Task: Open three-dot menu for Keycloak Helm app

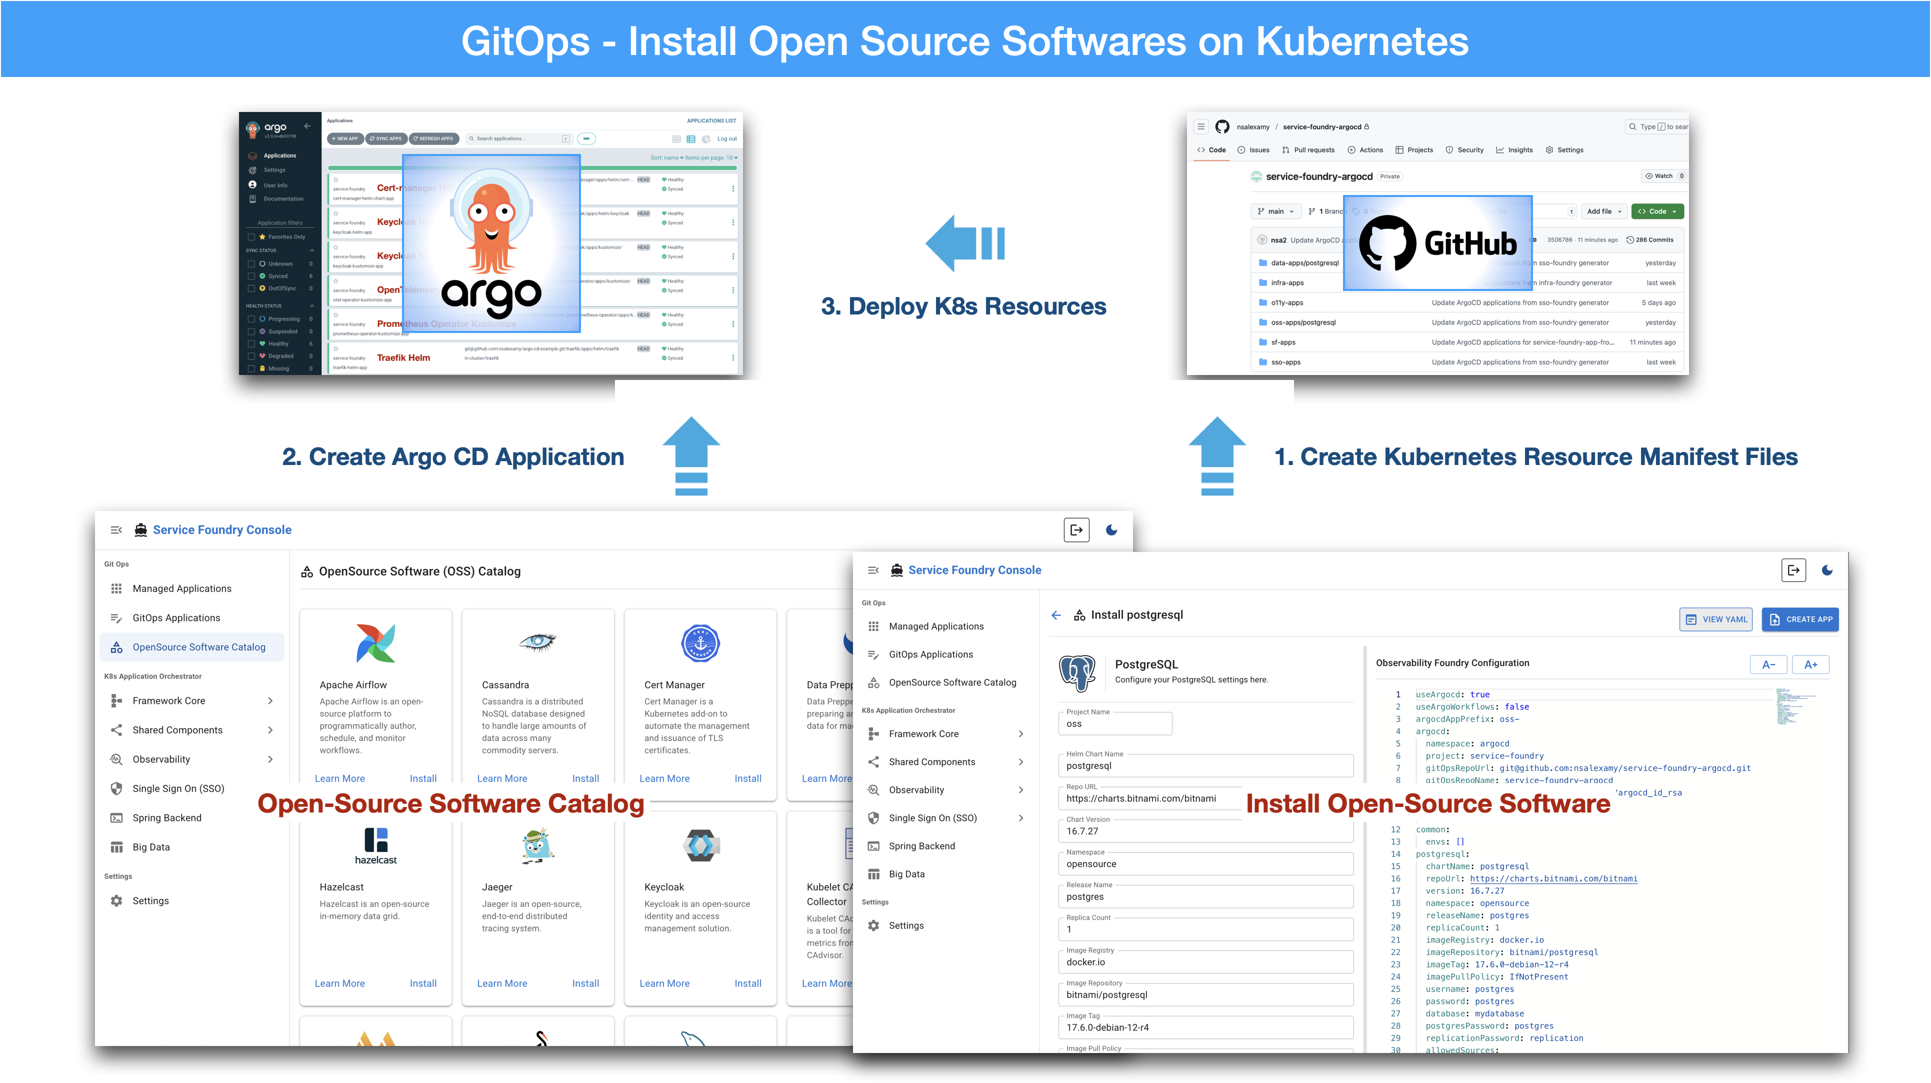Action: (x=732, y=222)
